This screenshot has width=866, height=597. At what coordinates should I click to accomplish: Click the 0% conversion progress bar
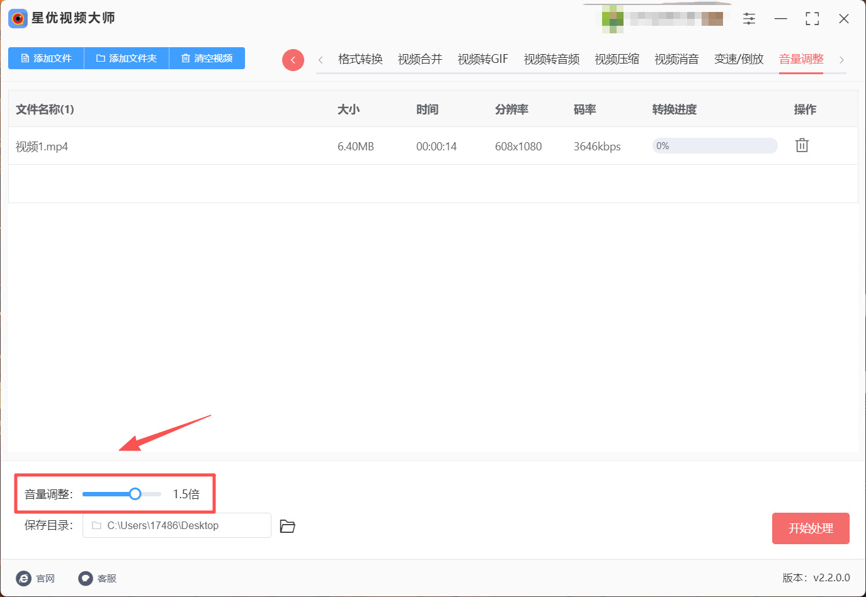click(x=715, y=146)
